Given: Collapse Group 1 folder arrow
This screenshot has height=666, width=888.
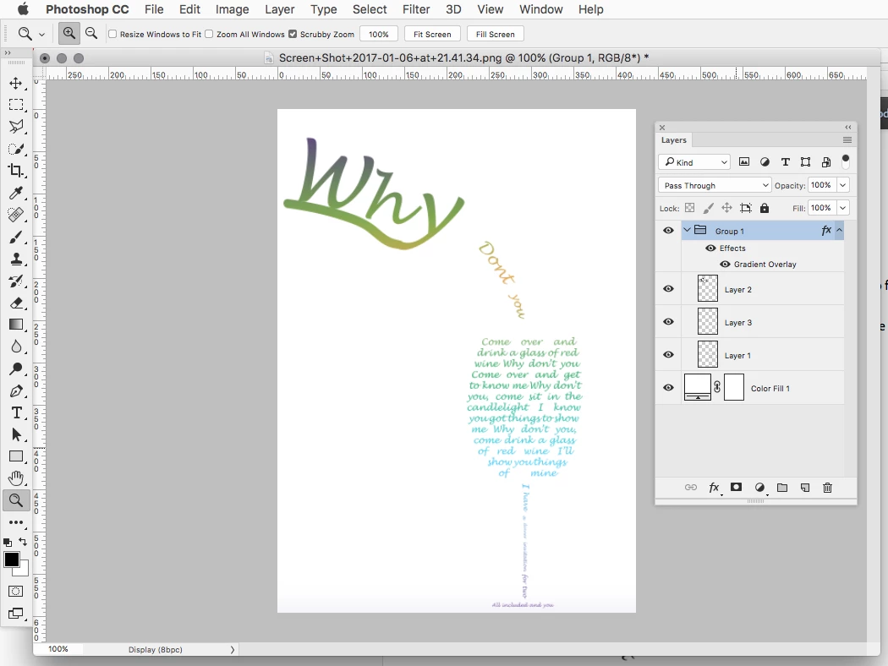Looking at the screenshot, I should 687,230.
